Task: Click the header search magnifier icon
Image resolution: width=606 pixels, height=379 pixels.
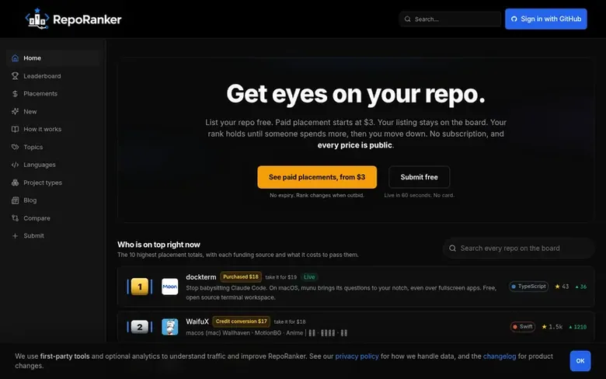Action: [x=408, y=19]
